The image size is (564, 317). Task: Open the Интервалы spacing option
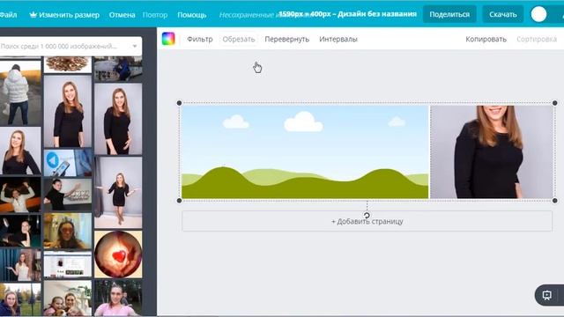coord(338,39)
